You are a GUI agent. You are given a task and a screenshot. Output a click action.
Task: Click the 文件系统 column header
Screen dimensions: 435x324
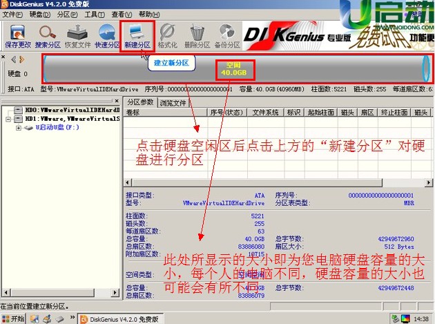265,112
